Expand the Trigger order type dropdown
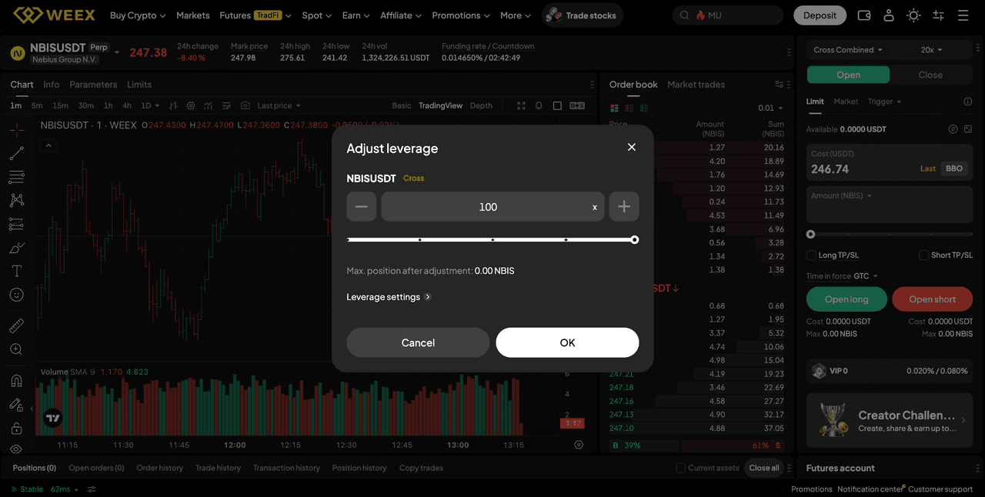The image size is (985, 497). (x=884, y=102)
